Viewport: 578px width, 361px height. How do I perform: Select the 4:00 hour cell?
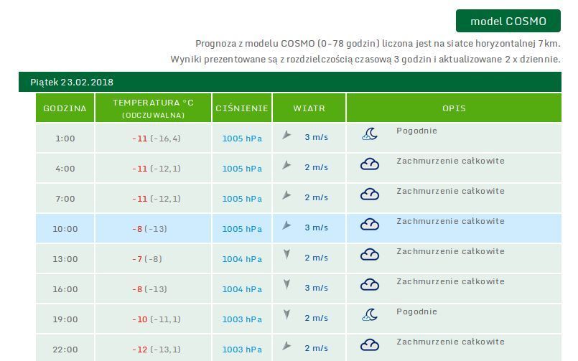(65, 169)
